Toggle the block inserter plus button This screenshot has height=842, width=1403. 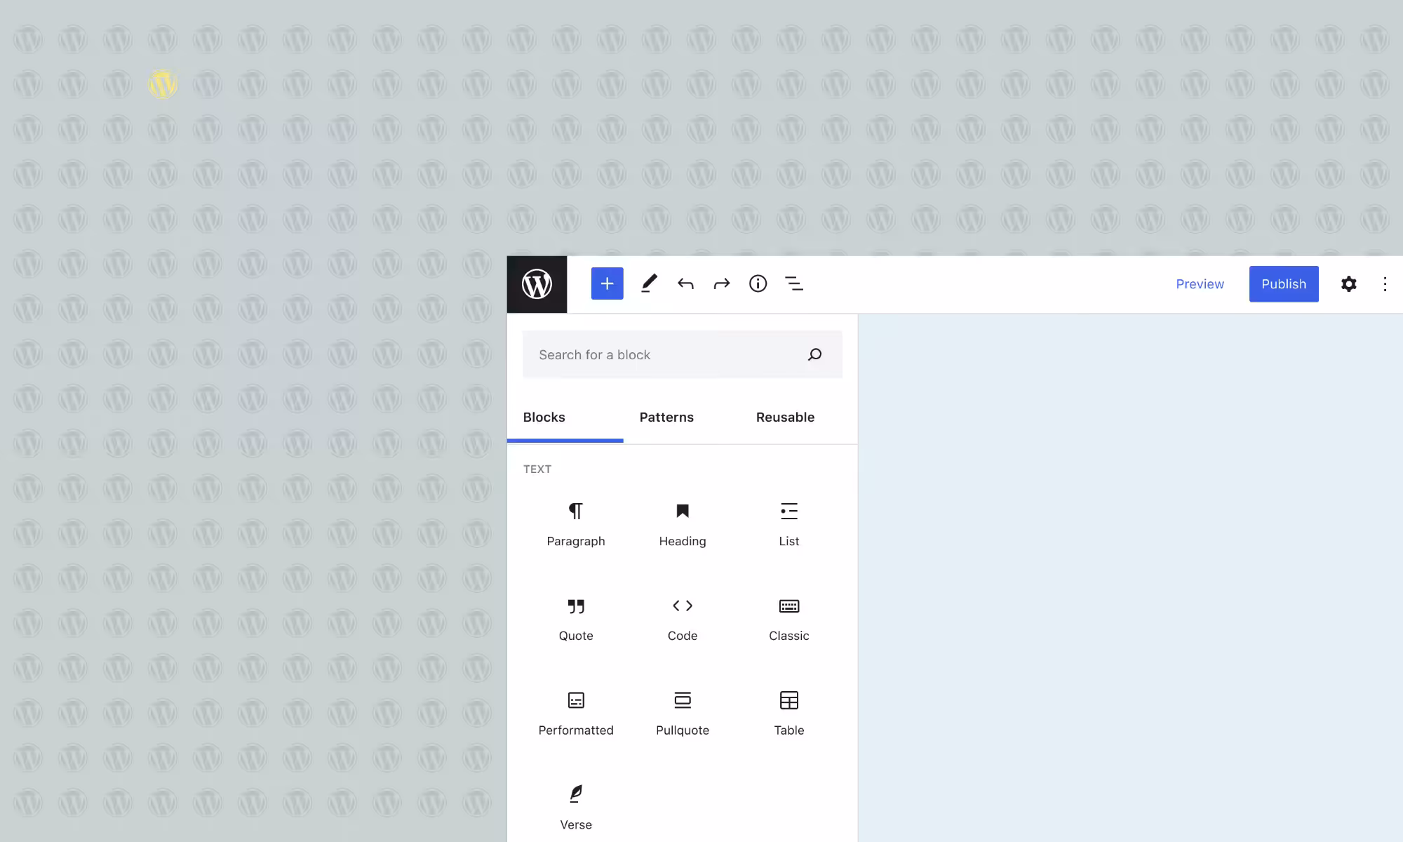pyautogui.click(x=607, y=283)
